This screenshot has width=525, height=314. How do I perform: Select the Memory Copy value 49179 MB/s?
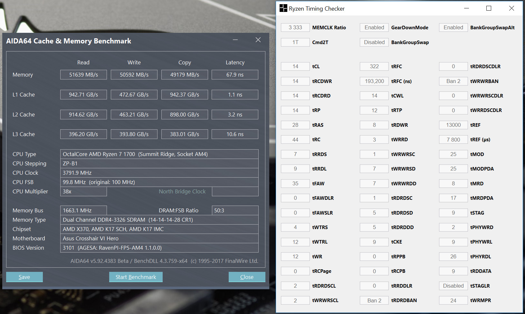coord(185,75)
